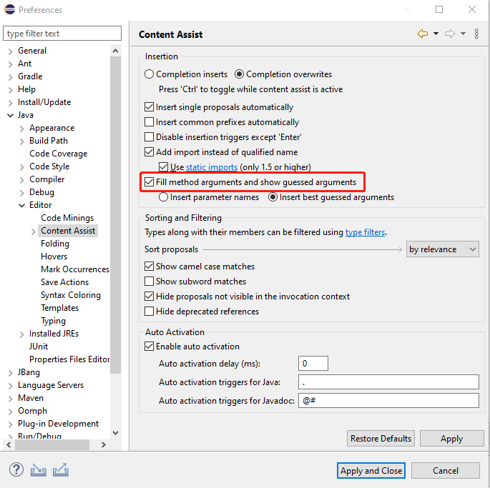
Task: Enable Hide deprecated references
Action: [149, 312]
